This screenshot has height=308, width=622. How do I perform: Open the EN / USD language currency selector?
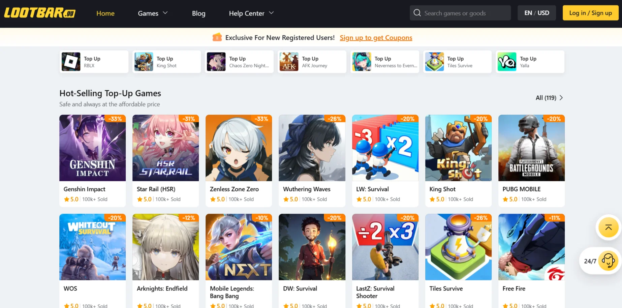pos(537,13)
